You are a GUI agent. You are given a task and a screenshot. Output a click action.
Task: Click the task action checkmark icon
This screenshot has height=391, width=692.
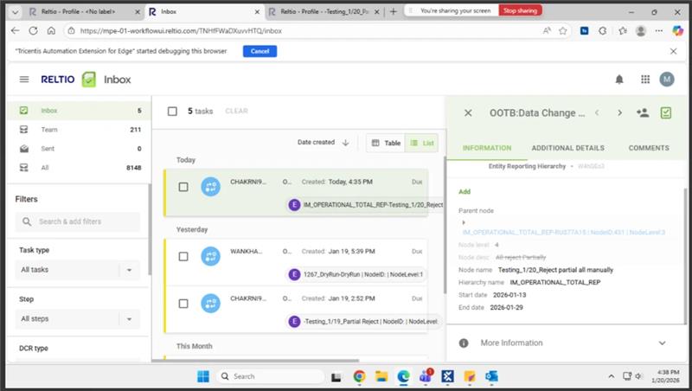pos(665,113)
